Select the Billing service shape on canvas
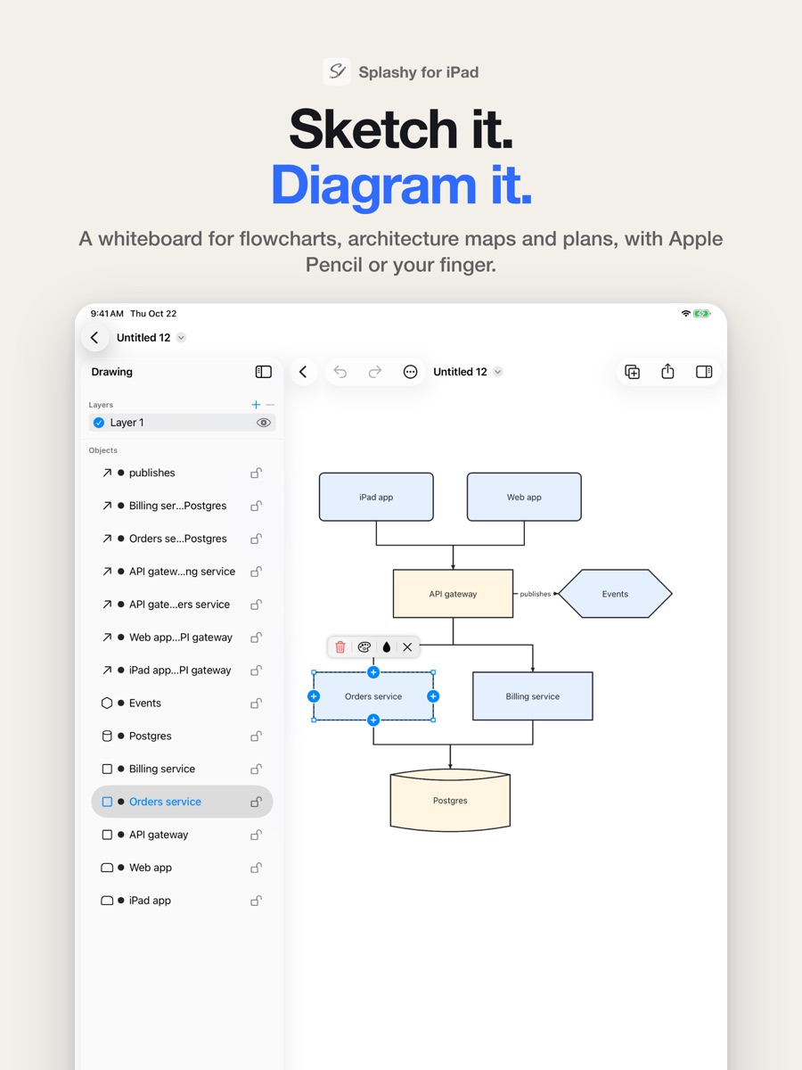The image size is (802, 1070). click(533, 696)
